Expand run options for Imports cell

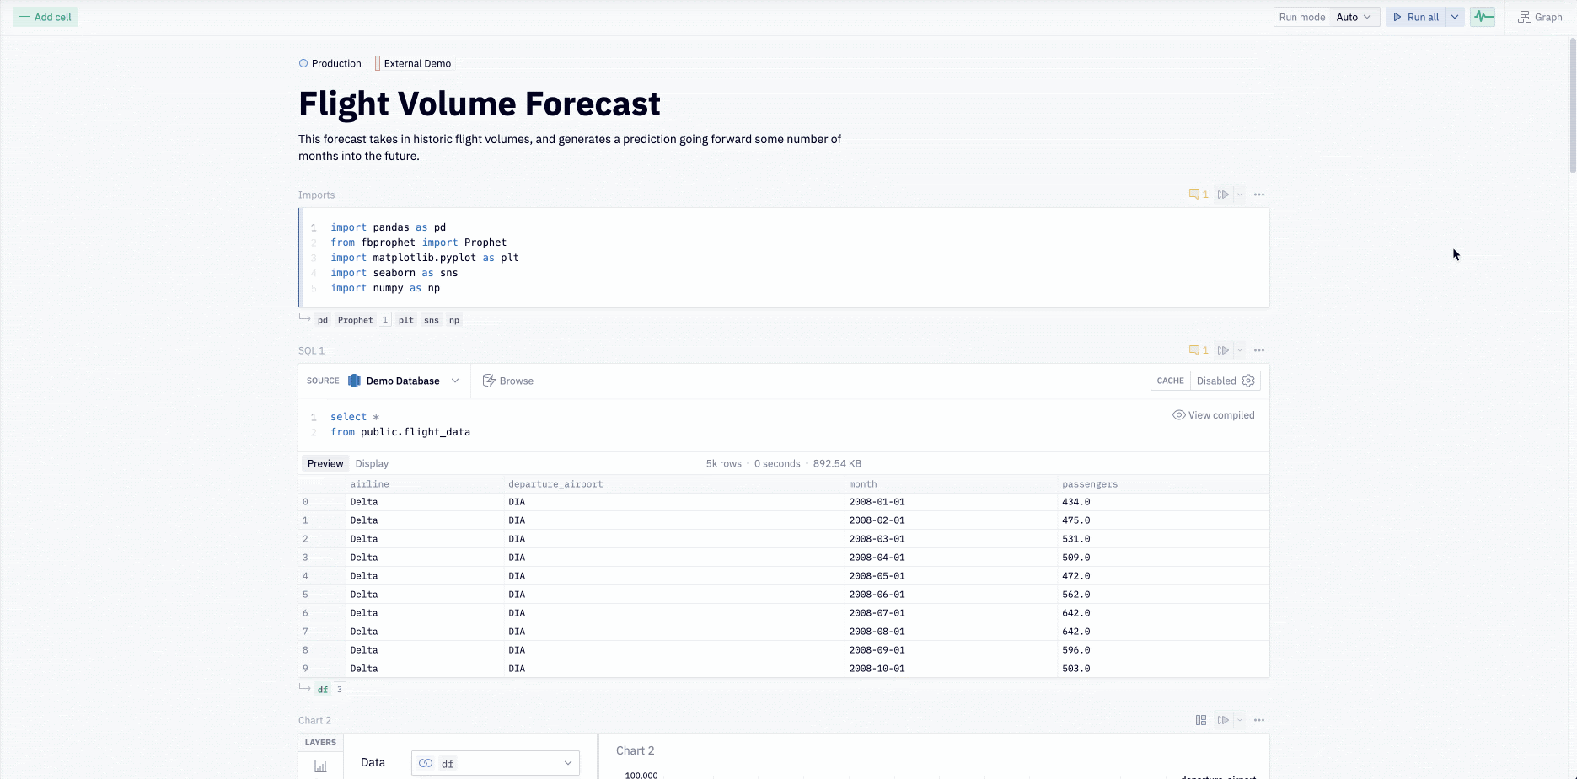click(x=1240, y=195)
